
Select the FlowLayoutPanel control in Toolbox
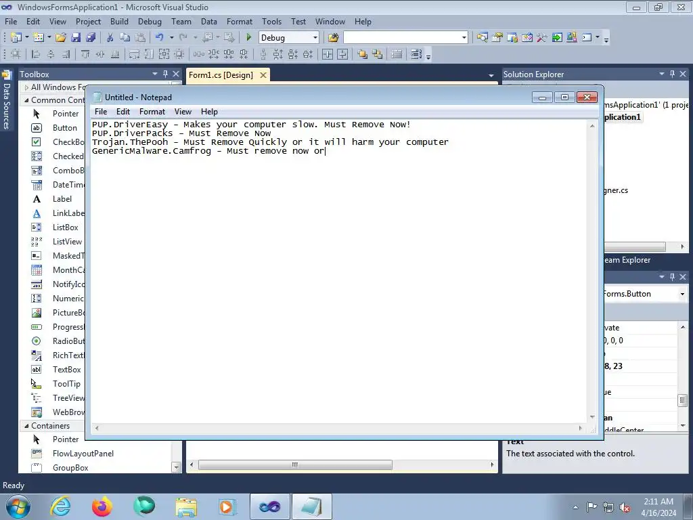click(x=83, y=454)
